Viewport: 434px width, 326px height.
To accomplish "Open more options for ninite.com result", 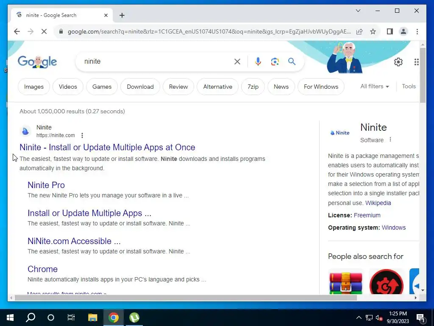I will click(x=82, y=135).
